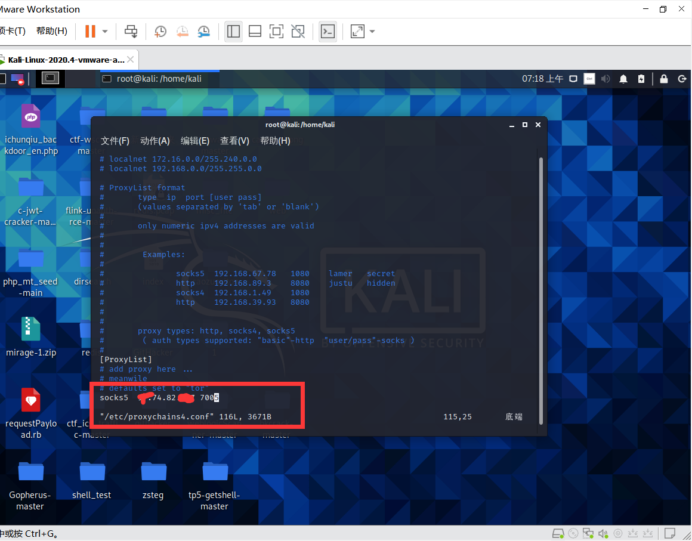
Task: Lock the Kali screen
Action: (x=664, y=79)
